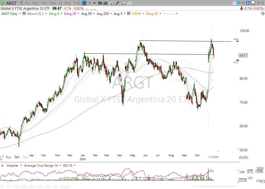Select the 65m timeframe

(x=68, y=3)
